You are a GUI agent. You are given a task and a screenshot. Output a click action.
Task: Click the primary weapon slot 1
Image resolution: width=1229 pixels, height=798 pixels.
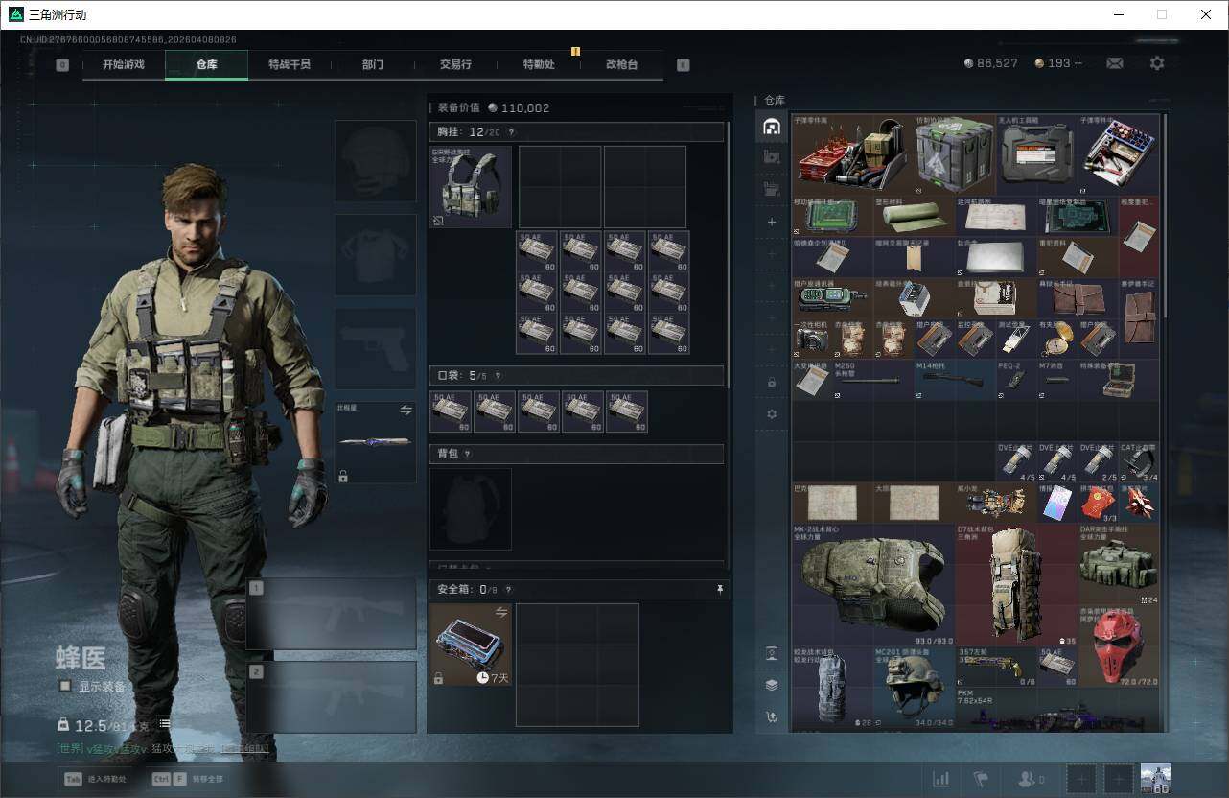point(332,615)
